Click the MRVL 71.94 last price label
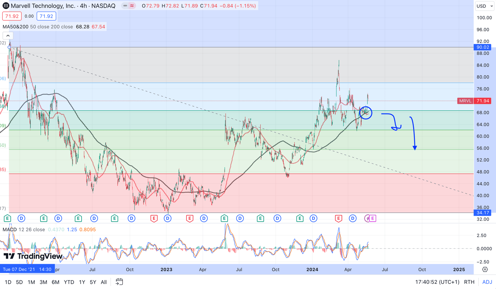 (474, 101)
